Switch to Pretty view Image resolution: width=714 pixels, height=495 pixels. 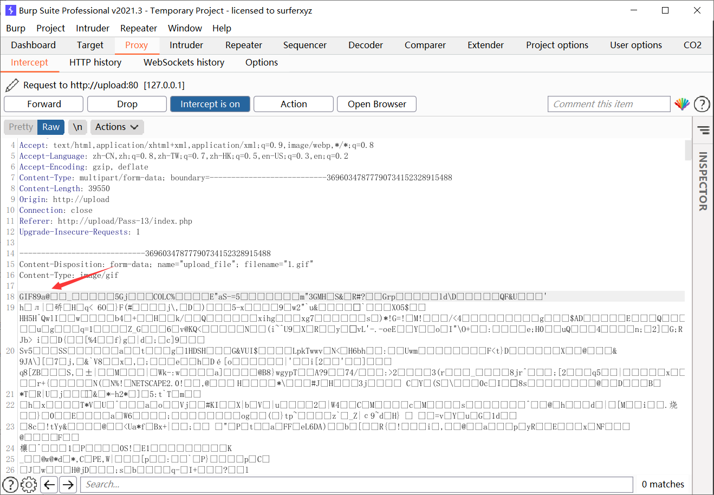[21, 127]
